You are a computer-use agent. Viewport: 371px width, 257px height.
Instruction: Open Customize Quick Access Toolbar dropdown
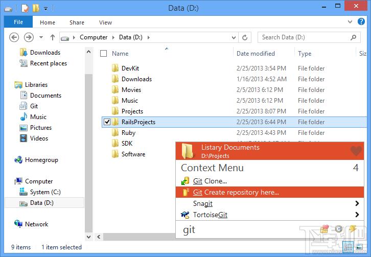point(45,9)
